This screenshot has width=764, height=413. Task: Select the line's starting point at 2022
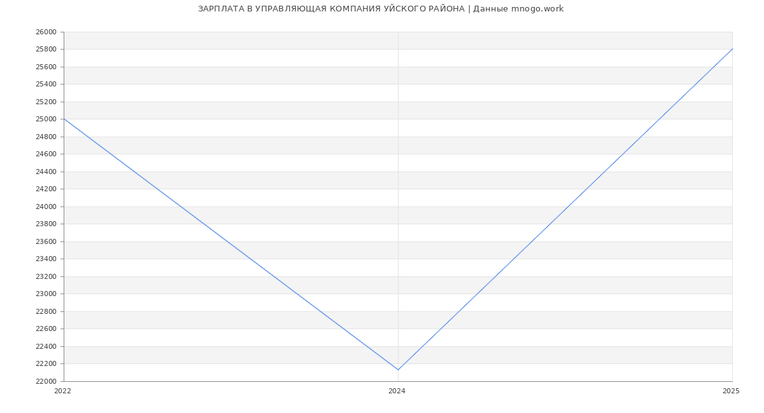click(x=64, y=119)
